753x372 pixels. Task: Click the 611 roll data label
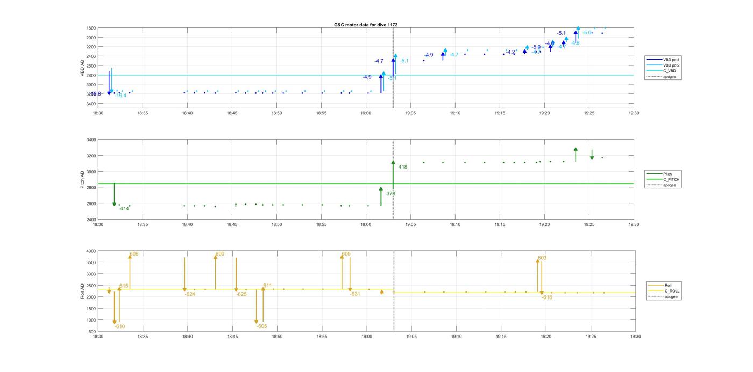click(x=267, y=286)
